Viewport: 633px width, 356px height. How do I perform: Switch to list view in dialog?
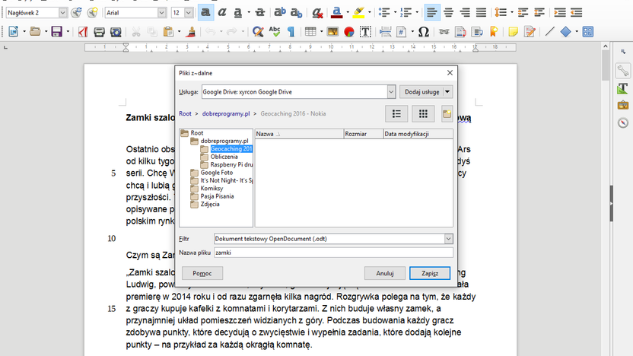pos(396,114)
